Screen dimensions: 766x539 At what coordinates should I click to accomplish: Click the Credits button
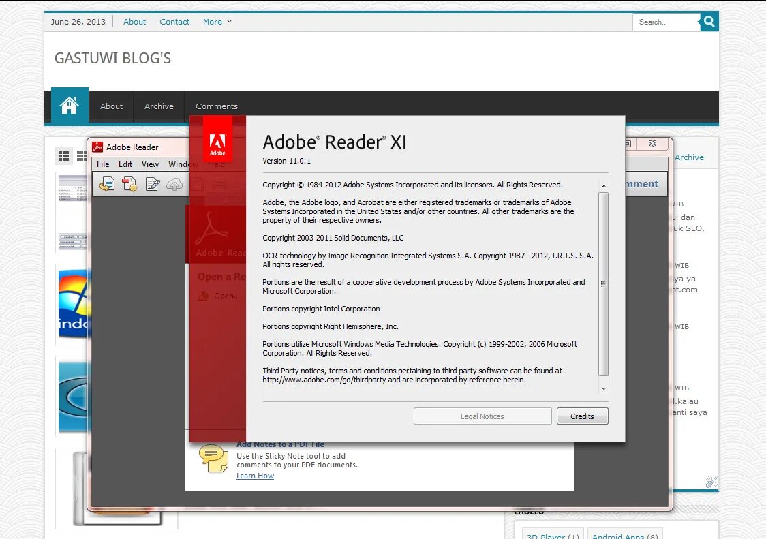coord(582,416)
